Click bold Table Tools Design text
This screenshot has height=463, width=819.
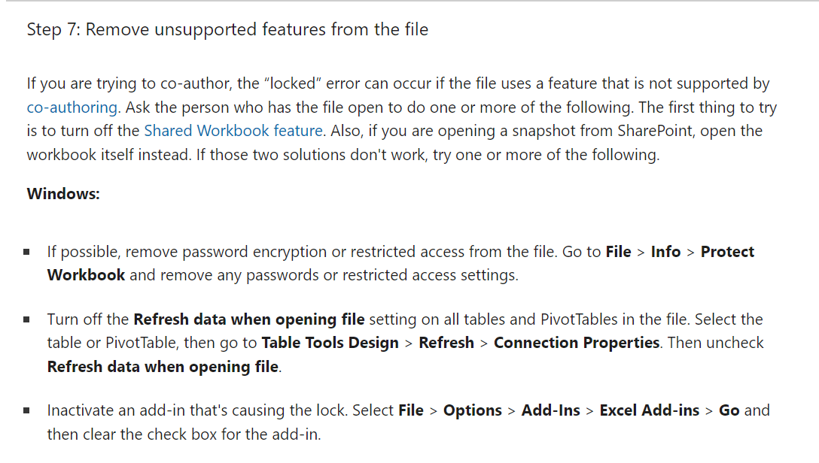point(330,343)
